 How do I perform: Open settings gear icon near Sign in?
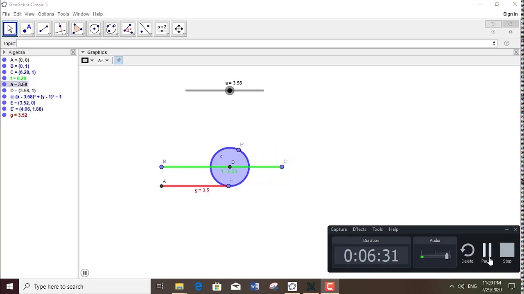510,32
